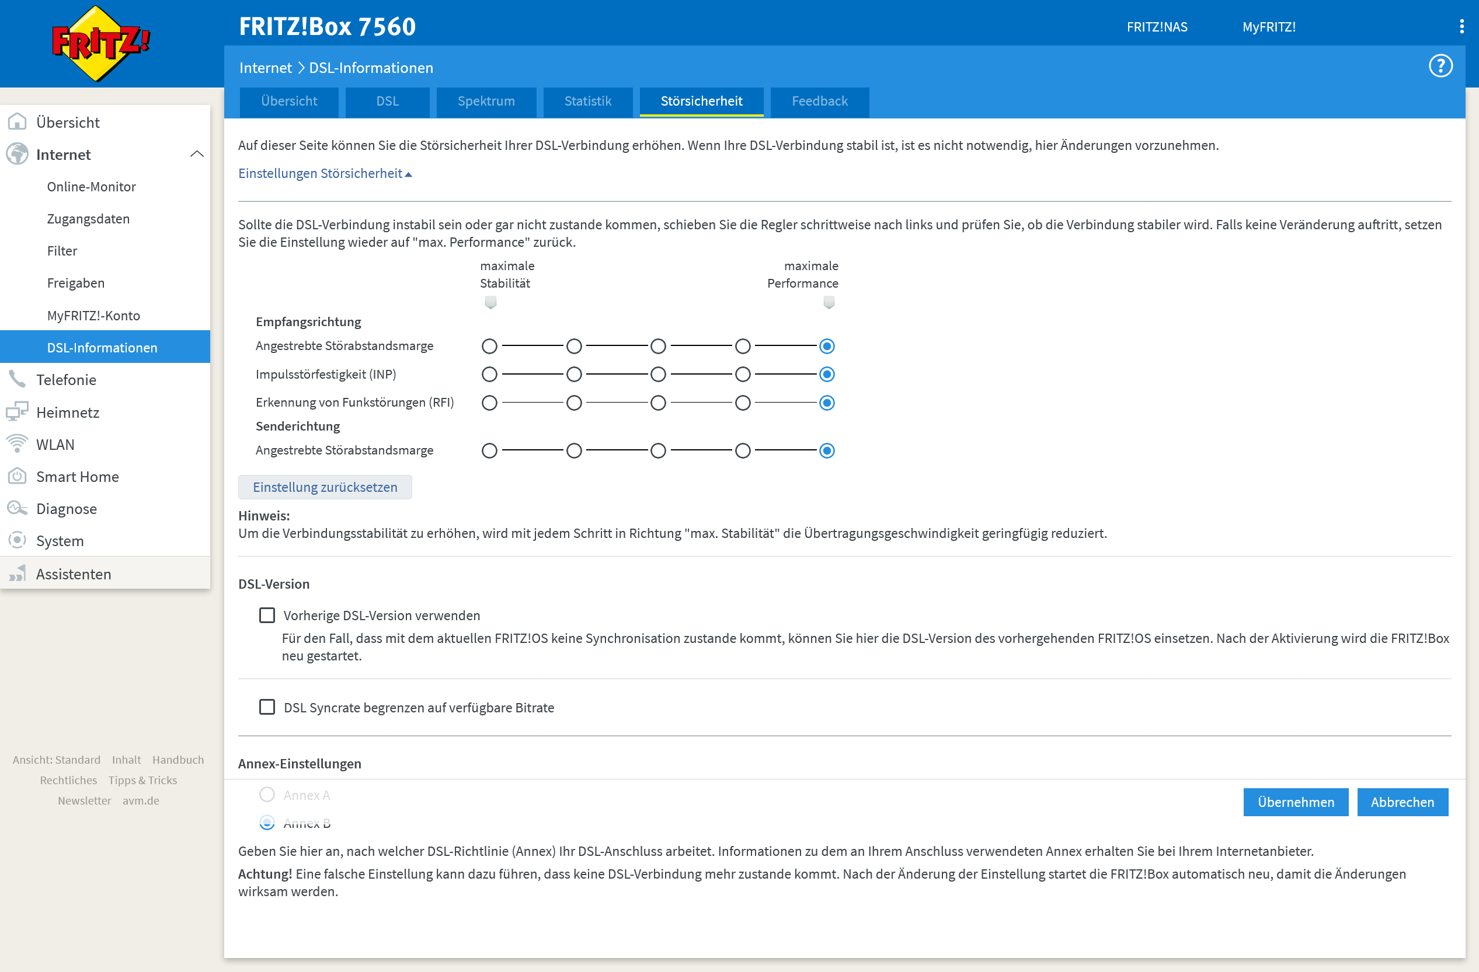
Task: Select the Annex A radio button
Action: (267, 795)
